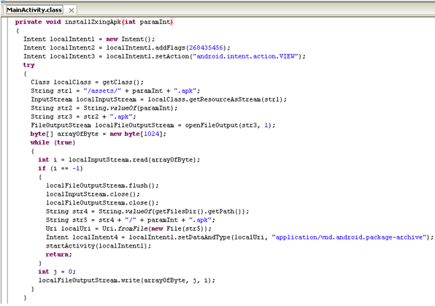Click the Uri.fromFile(new File(str5)) line
The width and height of the screenshot is (435, 306).
pyautogui.click(x=128, y=229)
